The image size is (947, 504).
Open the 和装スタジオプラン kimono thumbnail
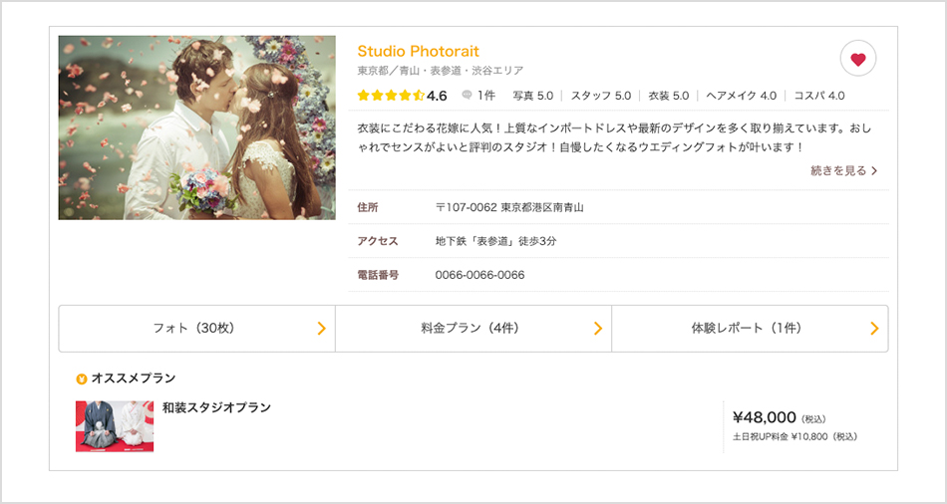(x=115, y=426)
